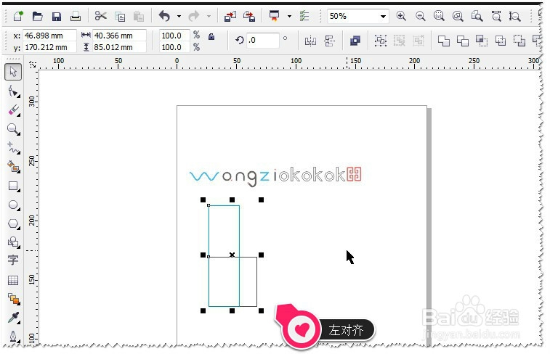Create a new document with the New icon
This screenshot has width=550, height=354.
pos(18,16)
